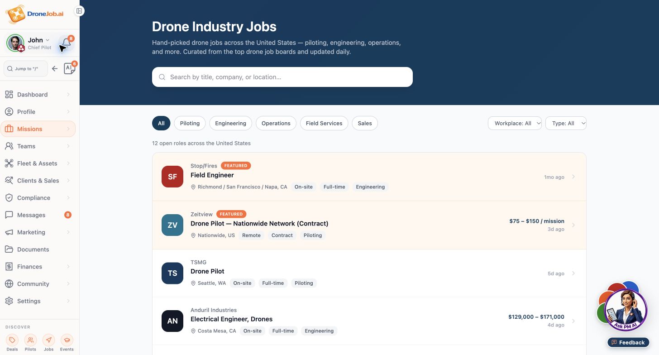Filter jobs by Engineering category
659x355 pixels.
click(231, 123)
